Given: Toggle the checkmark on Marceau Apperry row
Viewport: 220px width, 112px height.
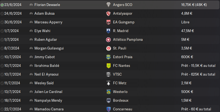Looking at the screenshot, I should 2,22.
